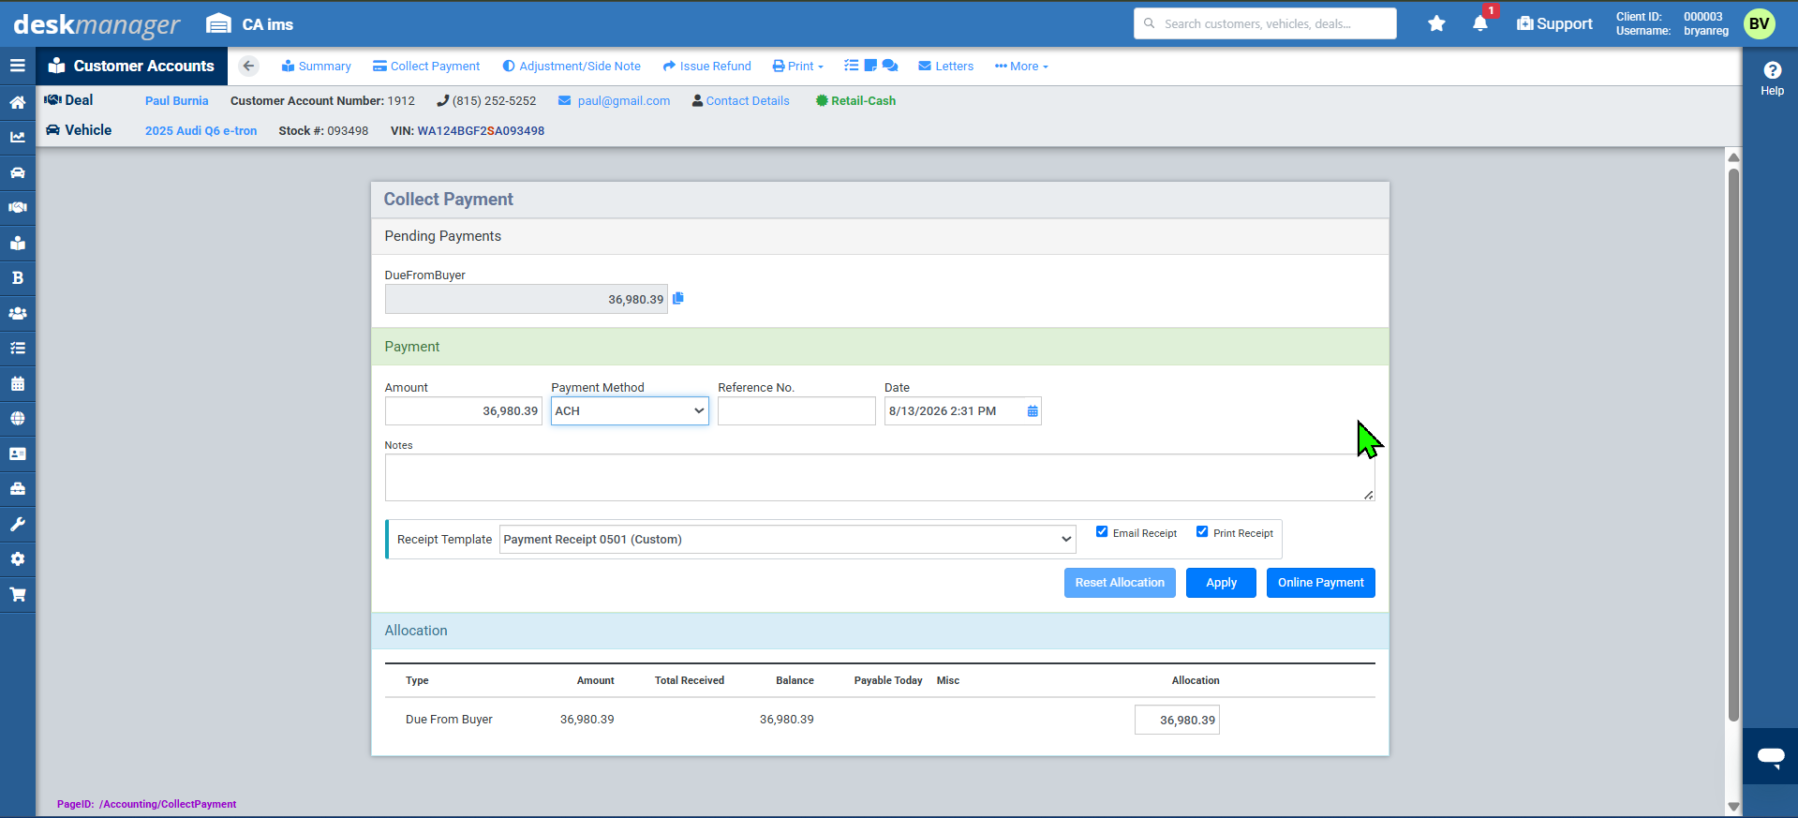
Task: Expand the More menu
Action: [x=1021, y=67]
